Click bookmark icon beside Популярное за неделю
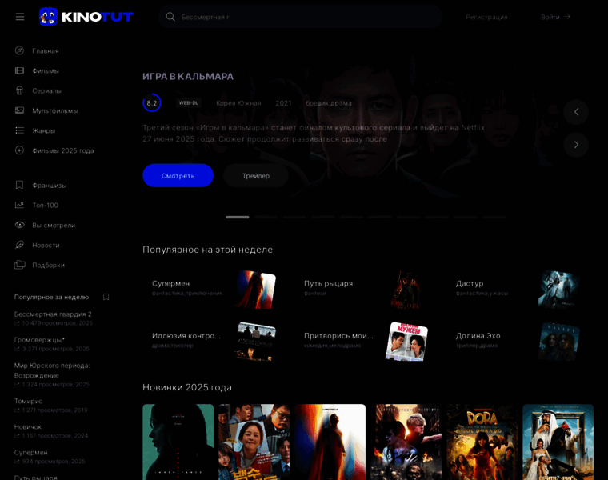 click(106, 297)
